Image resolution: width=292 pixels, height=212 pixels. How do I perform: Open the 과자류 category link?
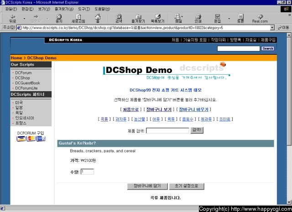tap(120, 119)
